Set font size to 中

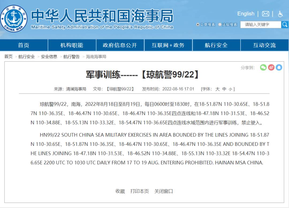pyautogui.click(x=224, y=89)
